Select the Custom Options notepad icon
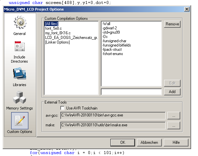This screenshot has width=198, height=156. (20, 121)
